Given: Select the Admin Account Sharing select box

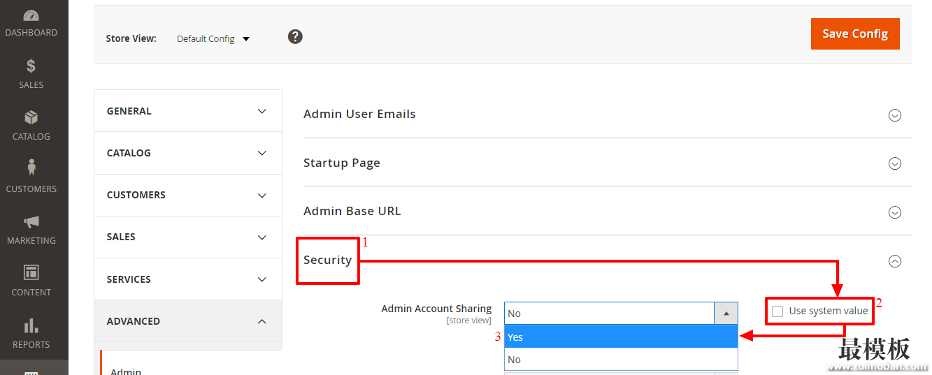Looking at the screenshot, I should tap(621, 314).
